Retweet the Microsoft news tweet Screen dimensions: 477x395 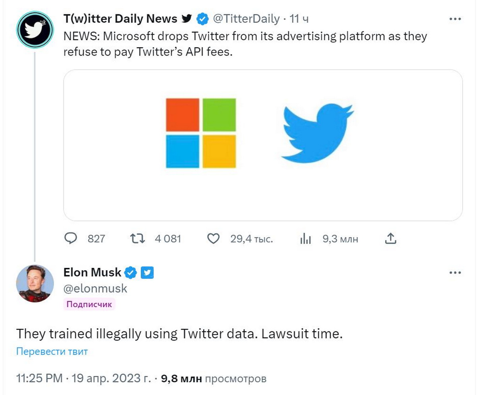coord(137,238)
